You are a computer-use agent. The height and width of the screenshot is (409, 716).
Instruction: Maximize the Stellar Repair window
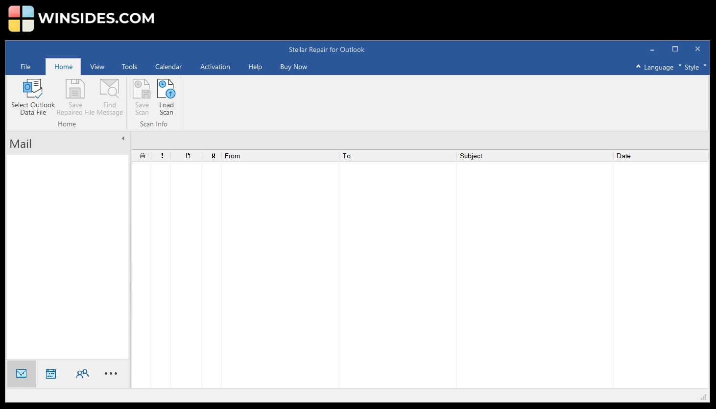675,49
